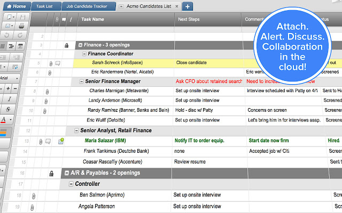Toggle italic formatting
The width and height of the screenshot is (342, 213).
[10, 99]
